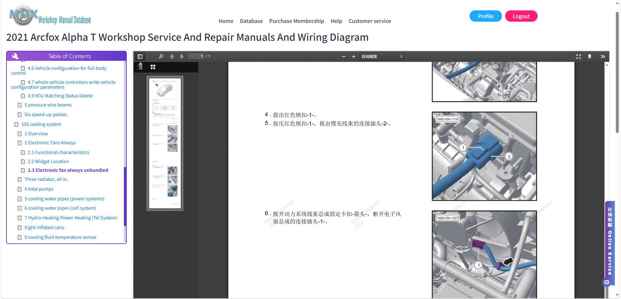Open 2 Electronic Fans Always section
621x299 pixels.
pyautogui.click(x=50, y=143)
